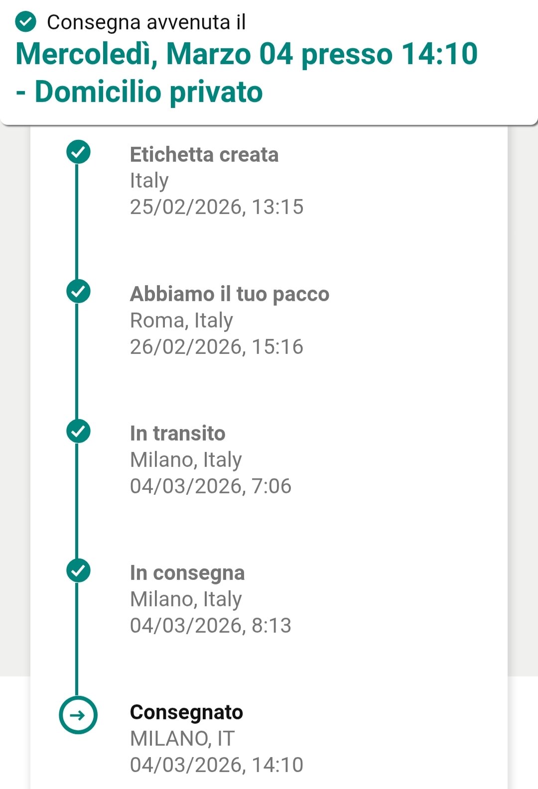The image size is (538, 789).
Task: Tap the In transito status title
Action: 178,434
